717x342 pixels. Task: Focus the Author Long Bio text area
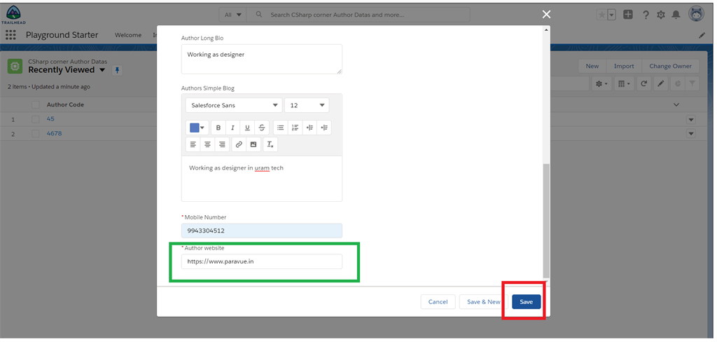tap(262, 59)
